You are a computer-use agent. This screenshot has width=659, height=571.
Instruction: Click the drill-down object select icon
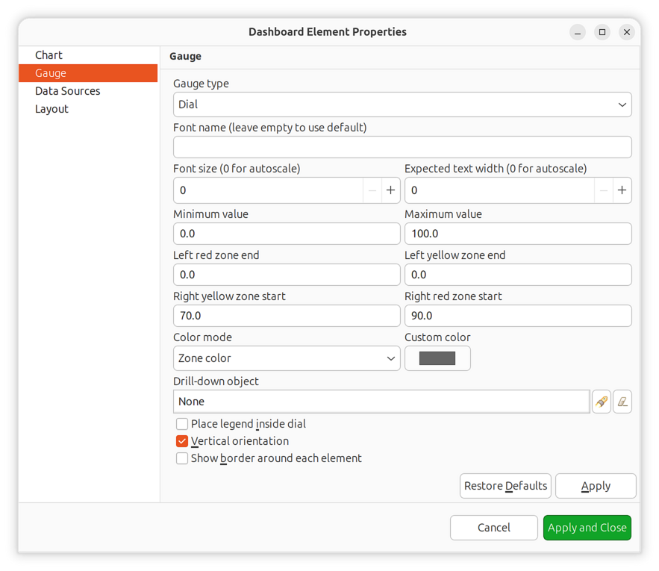pyautogui.click(x=601, y=402)
